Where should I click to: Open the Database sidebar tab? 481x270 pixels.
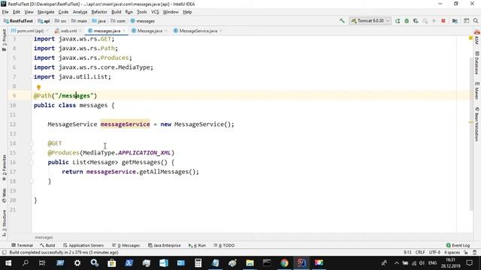click(x=476, y=63)
